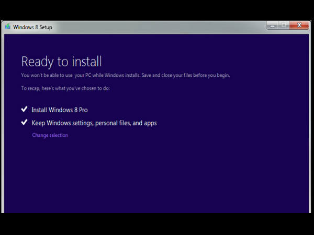Image resolution: width=314 pixels, height=235 pixels.
Task: Click the disabled maximize button
Action: tap(284, 26)
